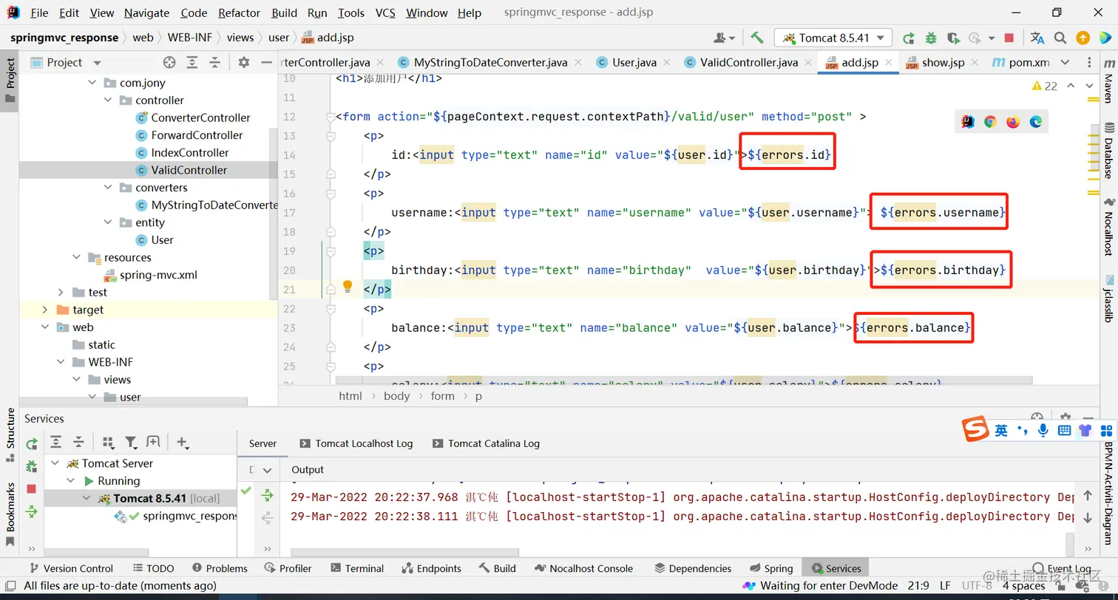Stop the running server from top toolbar
Image resolution: width=1118 pixels, height=600 pixels.
click(x=1009, y=38)
